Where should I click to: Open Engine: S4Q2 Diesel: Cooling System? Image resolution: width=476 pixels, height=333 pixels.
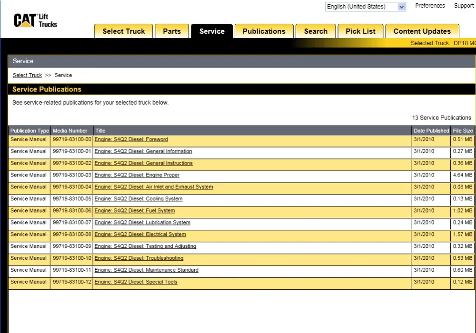[139, 199]
